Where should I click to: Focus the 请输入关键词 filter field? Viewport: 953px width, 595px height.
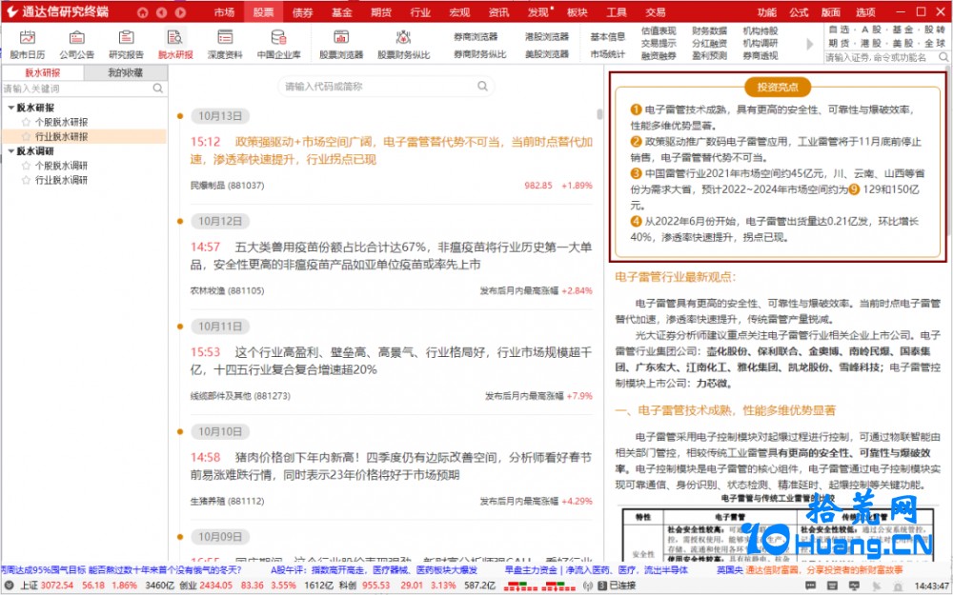84,89
